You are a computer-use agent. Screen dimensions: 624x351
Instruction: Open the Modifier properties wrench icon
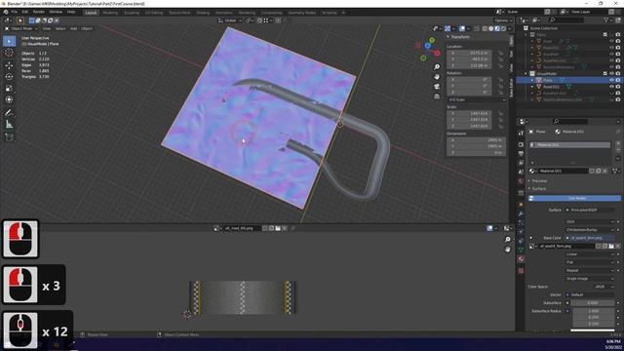[x=521, y=214]
